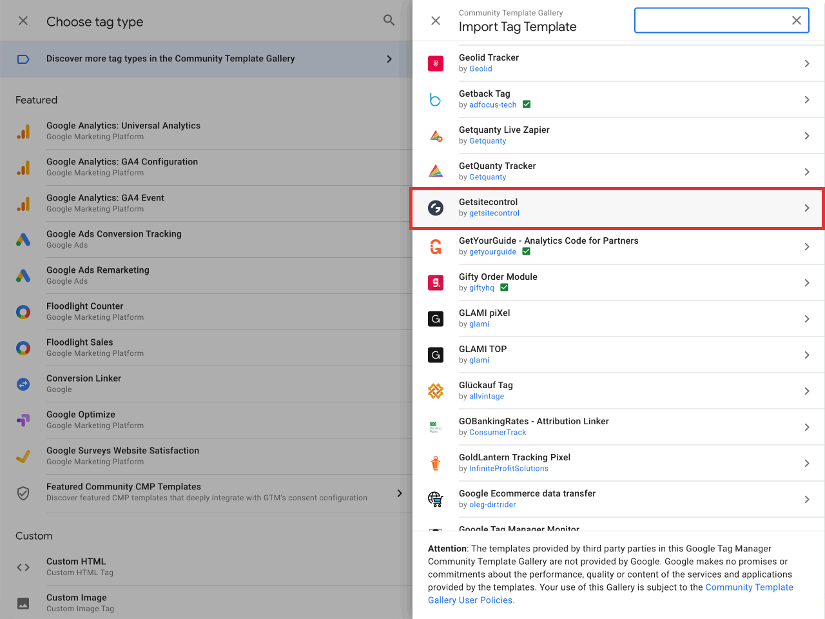Click the GLAMI piXel logo
The width and height of the screenshot is (825, 619).
coord(436,319)
